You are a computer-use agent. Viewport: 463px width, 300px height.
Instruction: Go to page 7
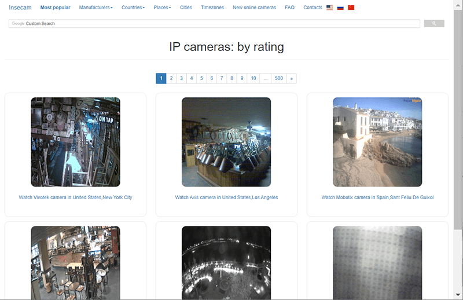coord(222,78)
